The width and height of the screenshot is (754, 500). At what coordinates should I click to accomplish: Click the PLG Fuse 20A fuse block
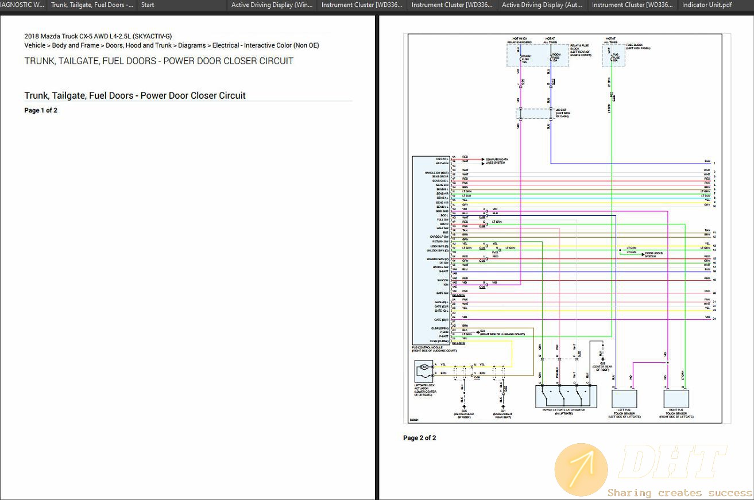[613, 56]
